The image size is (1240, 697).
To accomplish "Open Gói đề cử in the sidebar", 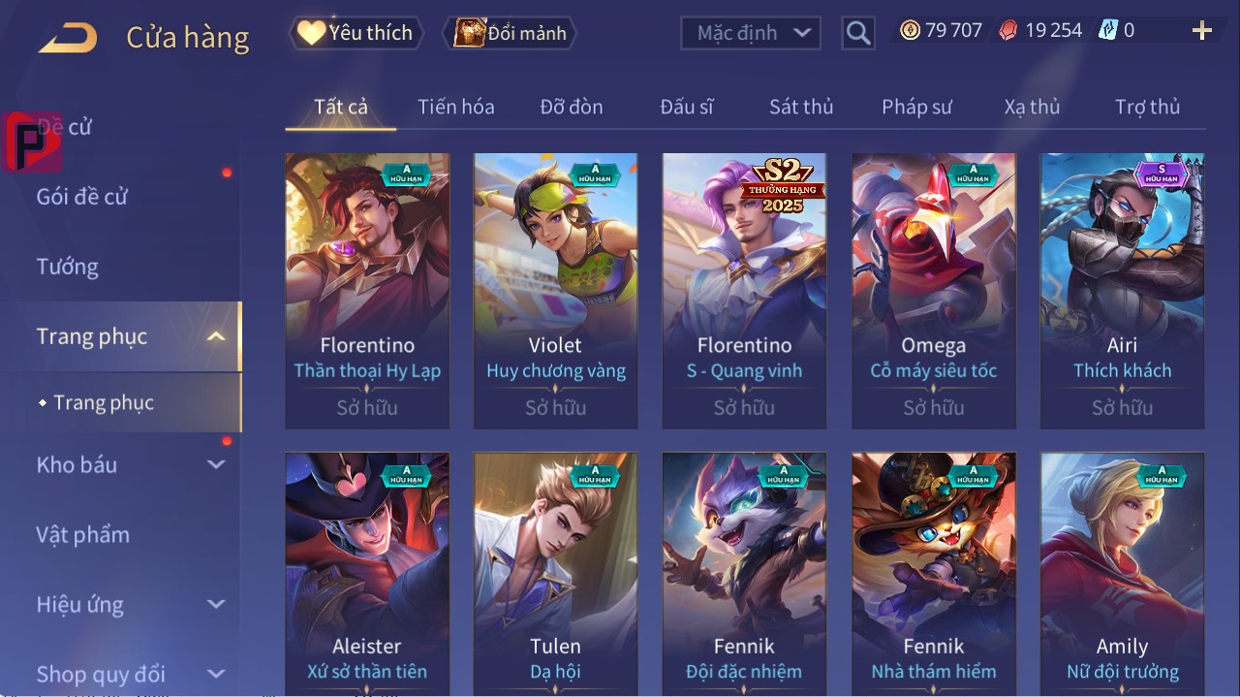I will point(82,196).
